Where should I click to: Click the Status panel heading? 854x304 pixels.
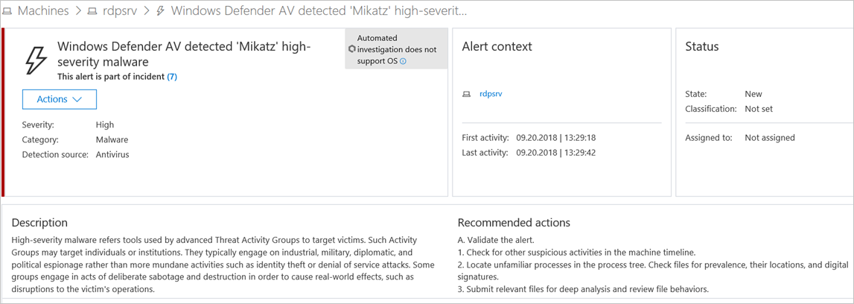click(x=702, y=46)
